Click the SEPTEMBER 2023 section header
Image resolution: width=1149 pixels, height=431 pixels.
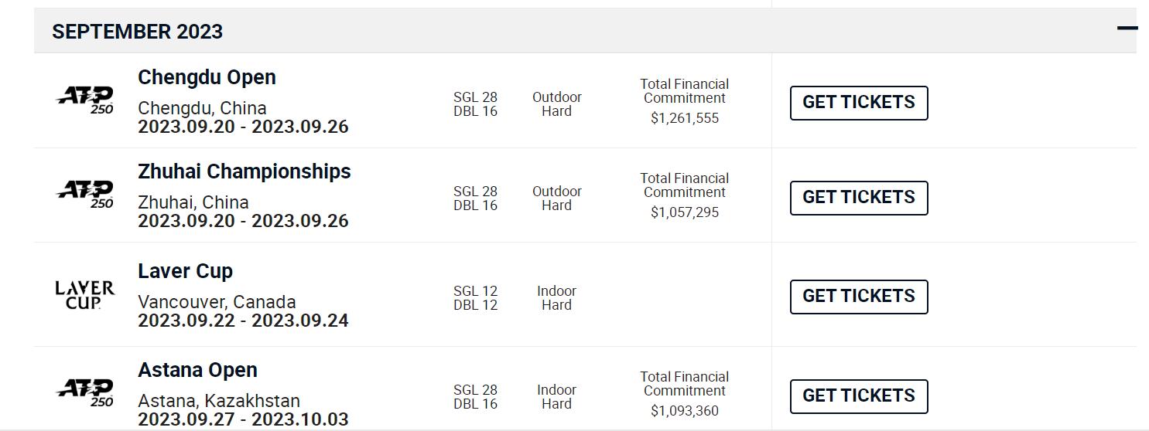coord(138,32)
